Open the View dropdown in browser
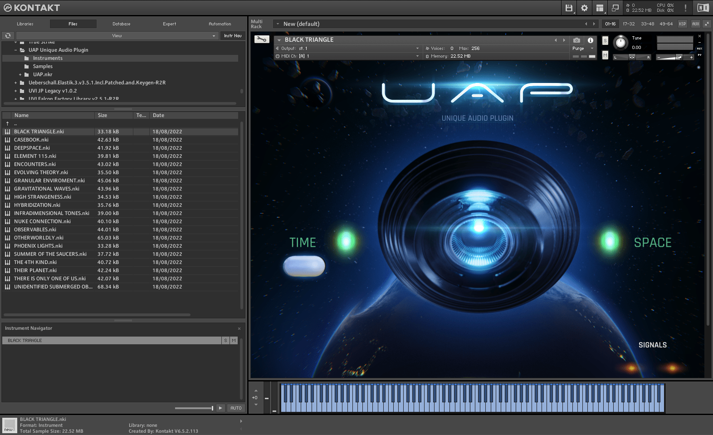 (x=117, y=35)
